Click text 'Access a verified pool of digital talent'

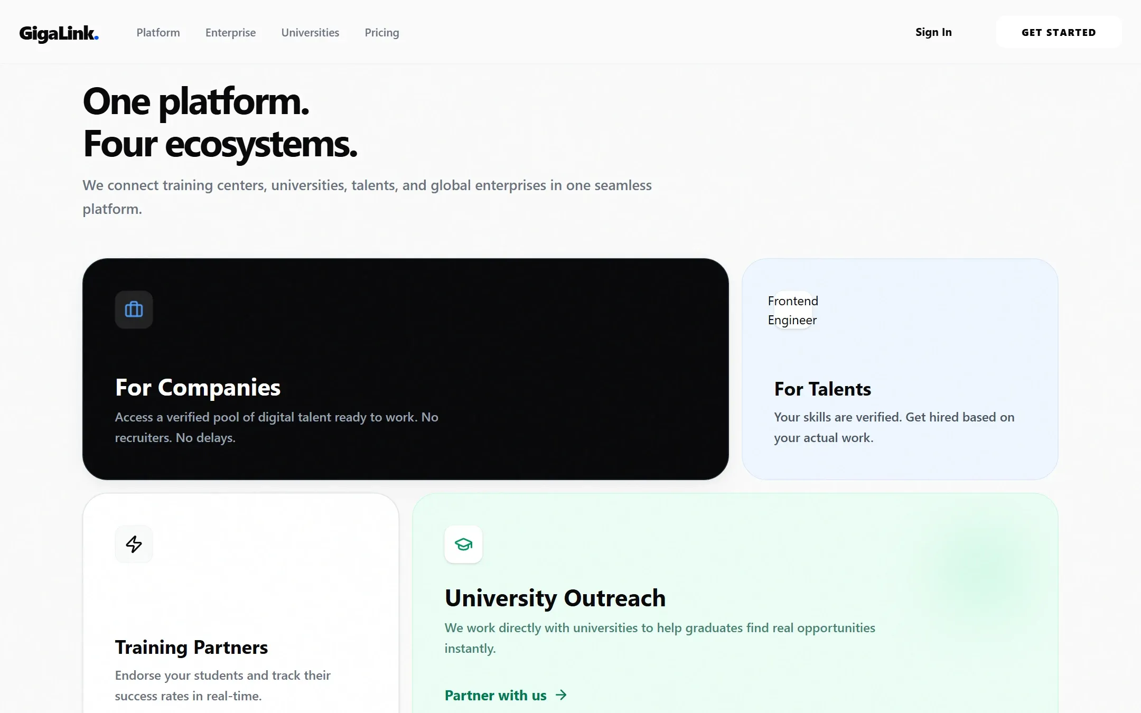coord(222,417)
